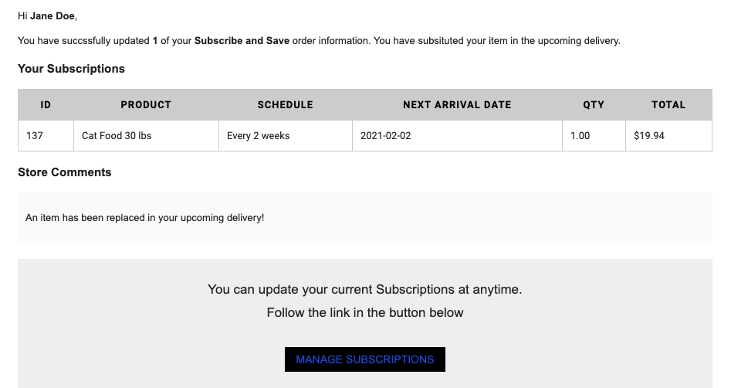Click the bold Subscribe and Save text
This screenshot has width=731, height=388.
pyautogui.click(x=242, y=41)
